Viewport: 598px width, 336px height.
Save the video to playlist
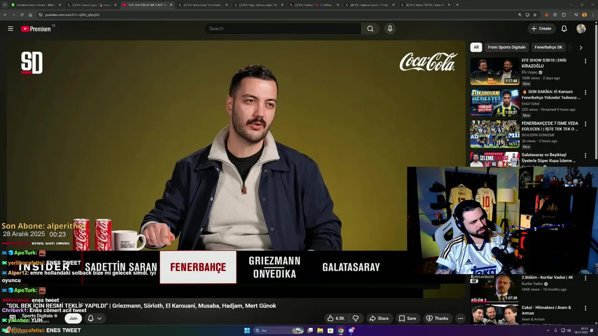point(407,318)
